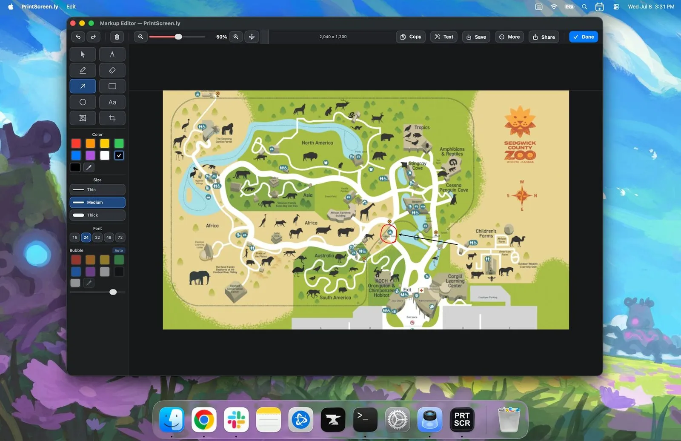Select the compass pen tool
The image size is (681, 441).
click(x=112, y=54)
